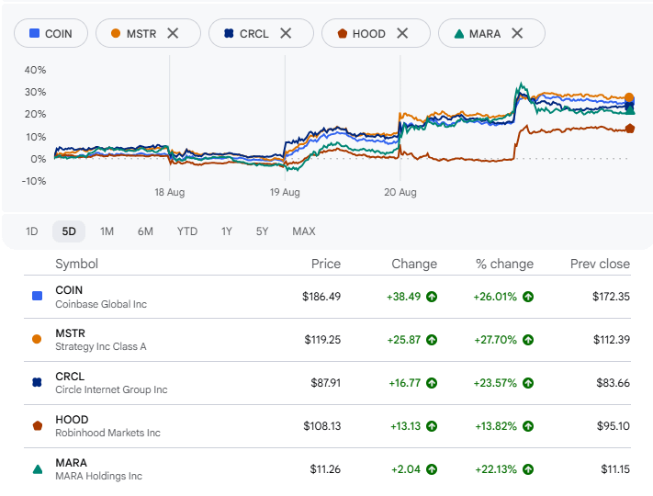Screen dimensions: 653x496
Task: Switch chart range to 1D
Action: (x=31, y=231)
